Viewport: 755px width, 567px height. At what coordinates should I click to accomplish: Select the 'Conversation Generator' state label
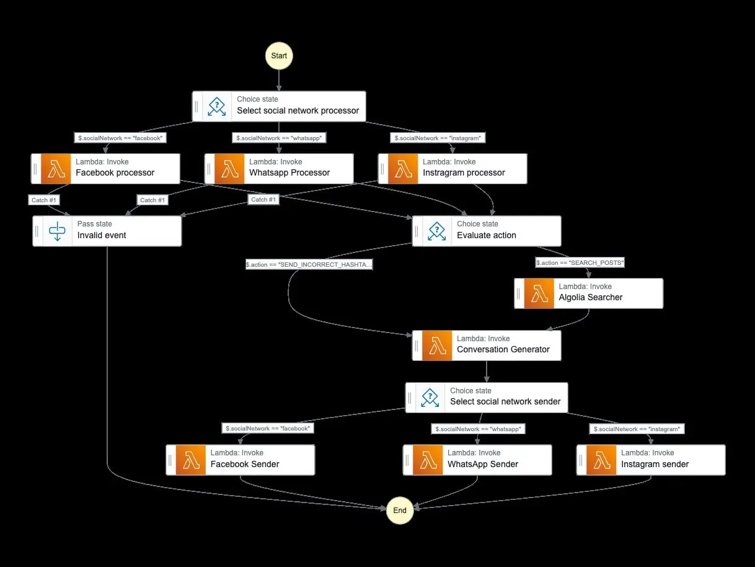503,349
